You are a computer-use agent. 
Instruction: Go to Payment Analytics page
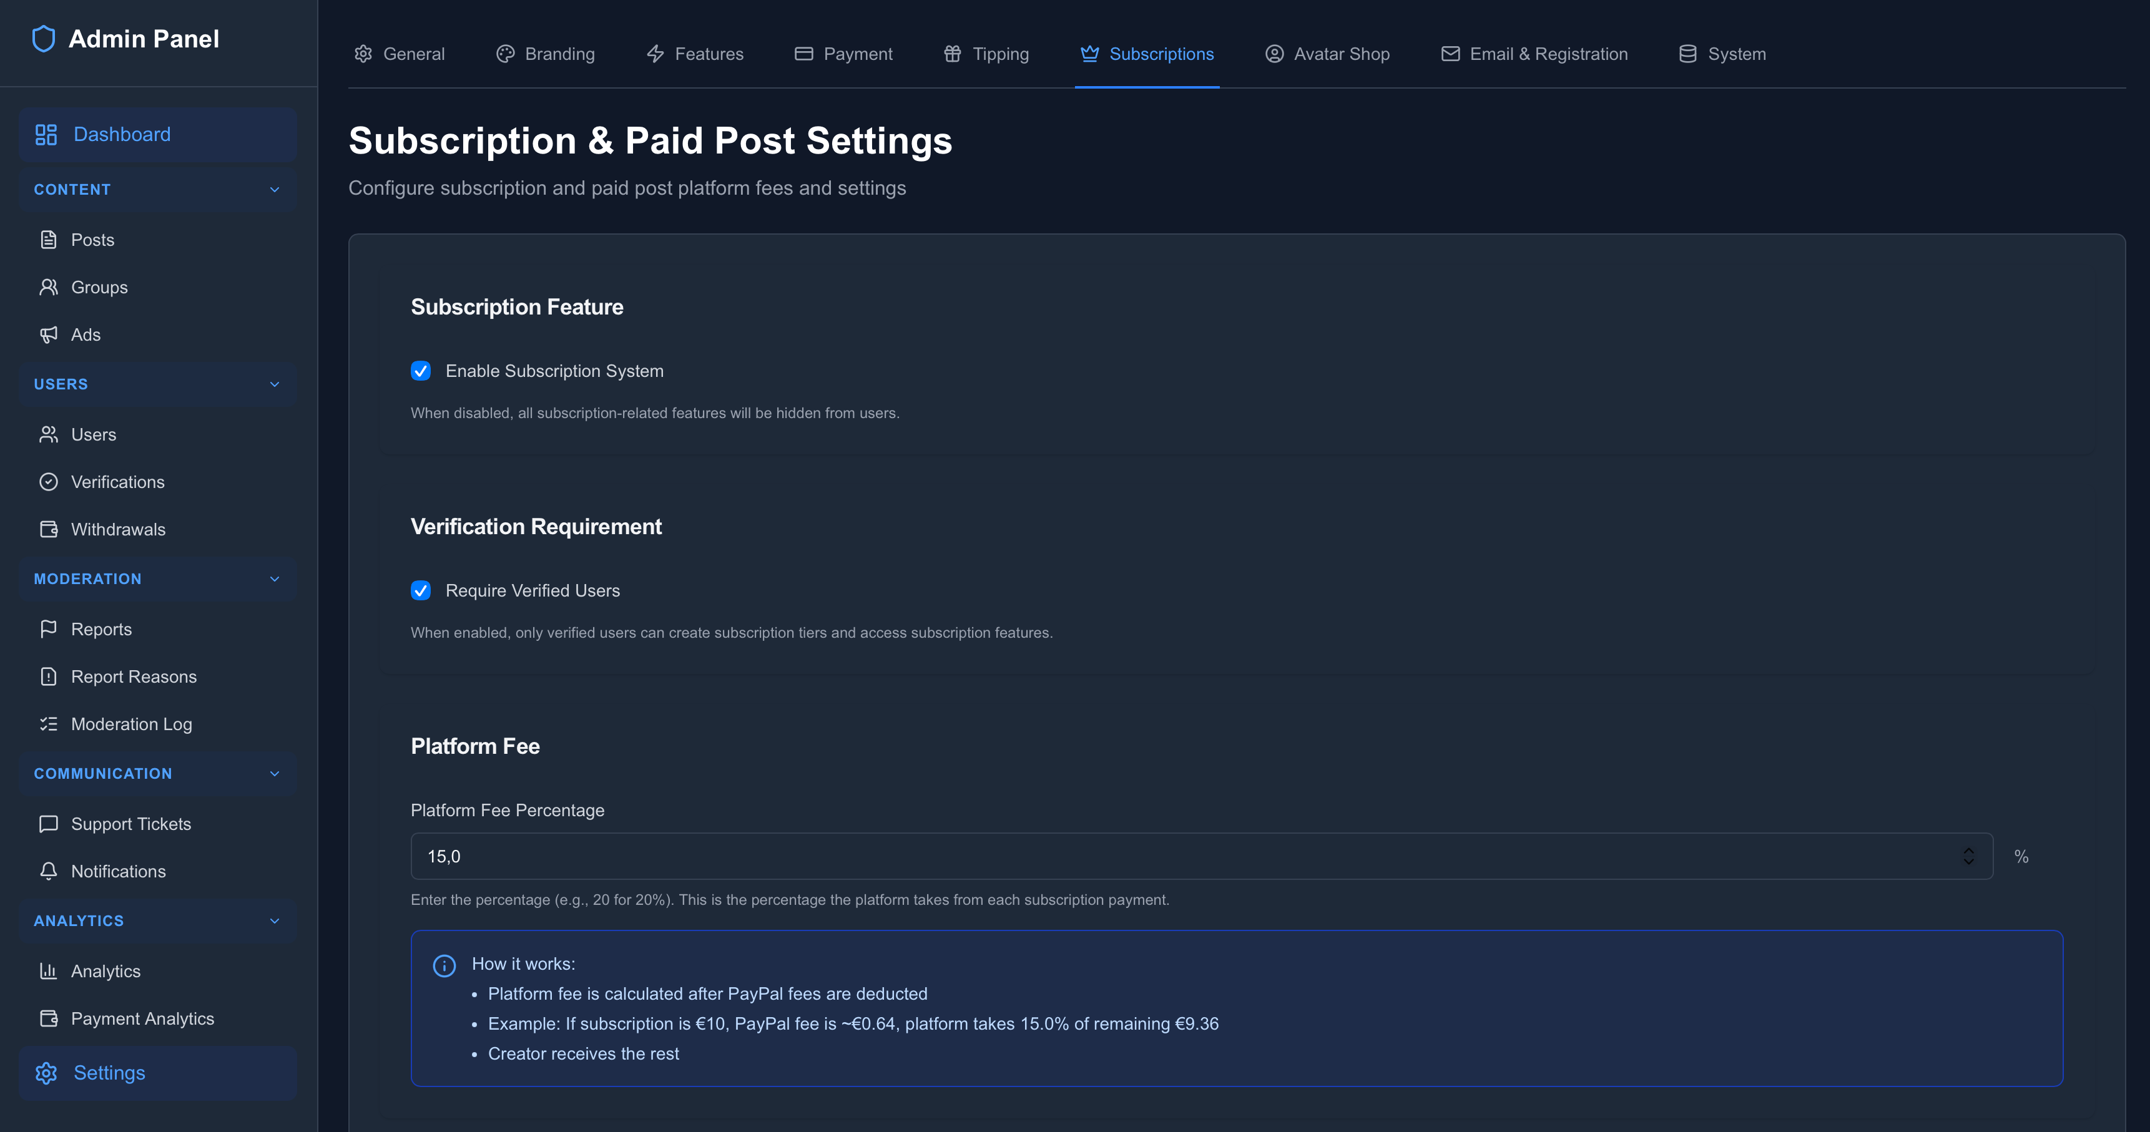coord(142,1018)
